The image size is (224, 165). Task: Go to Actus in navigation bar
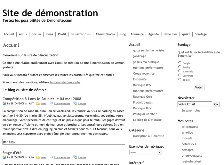[23, 34]
